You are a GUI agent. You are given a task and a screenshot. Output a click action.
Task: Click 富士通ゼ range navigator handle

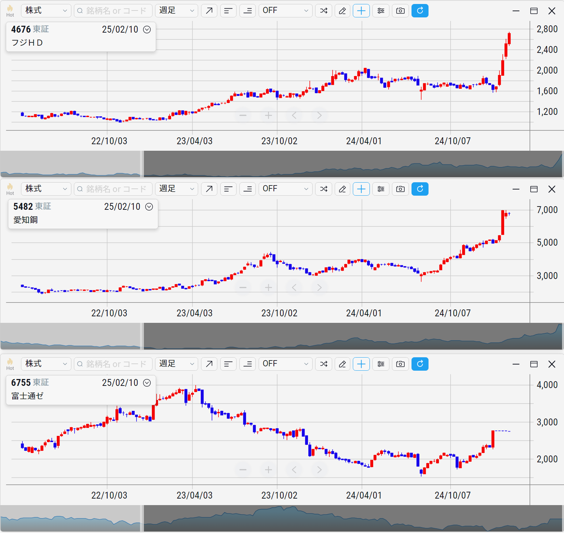[142, 519]
